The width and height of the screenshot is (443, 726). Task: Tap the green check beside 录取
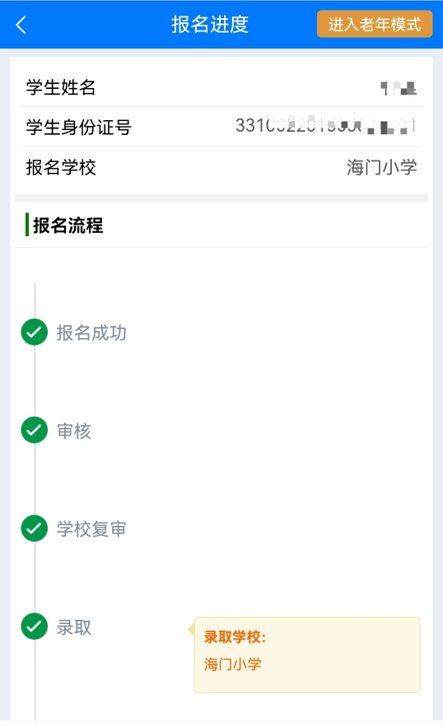pos(35,626)
